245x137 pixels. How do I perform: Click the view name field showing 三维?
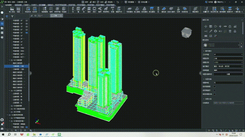(x=228, y=58)
